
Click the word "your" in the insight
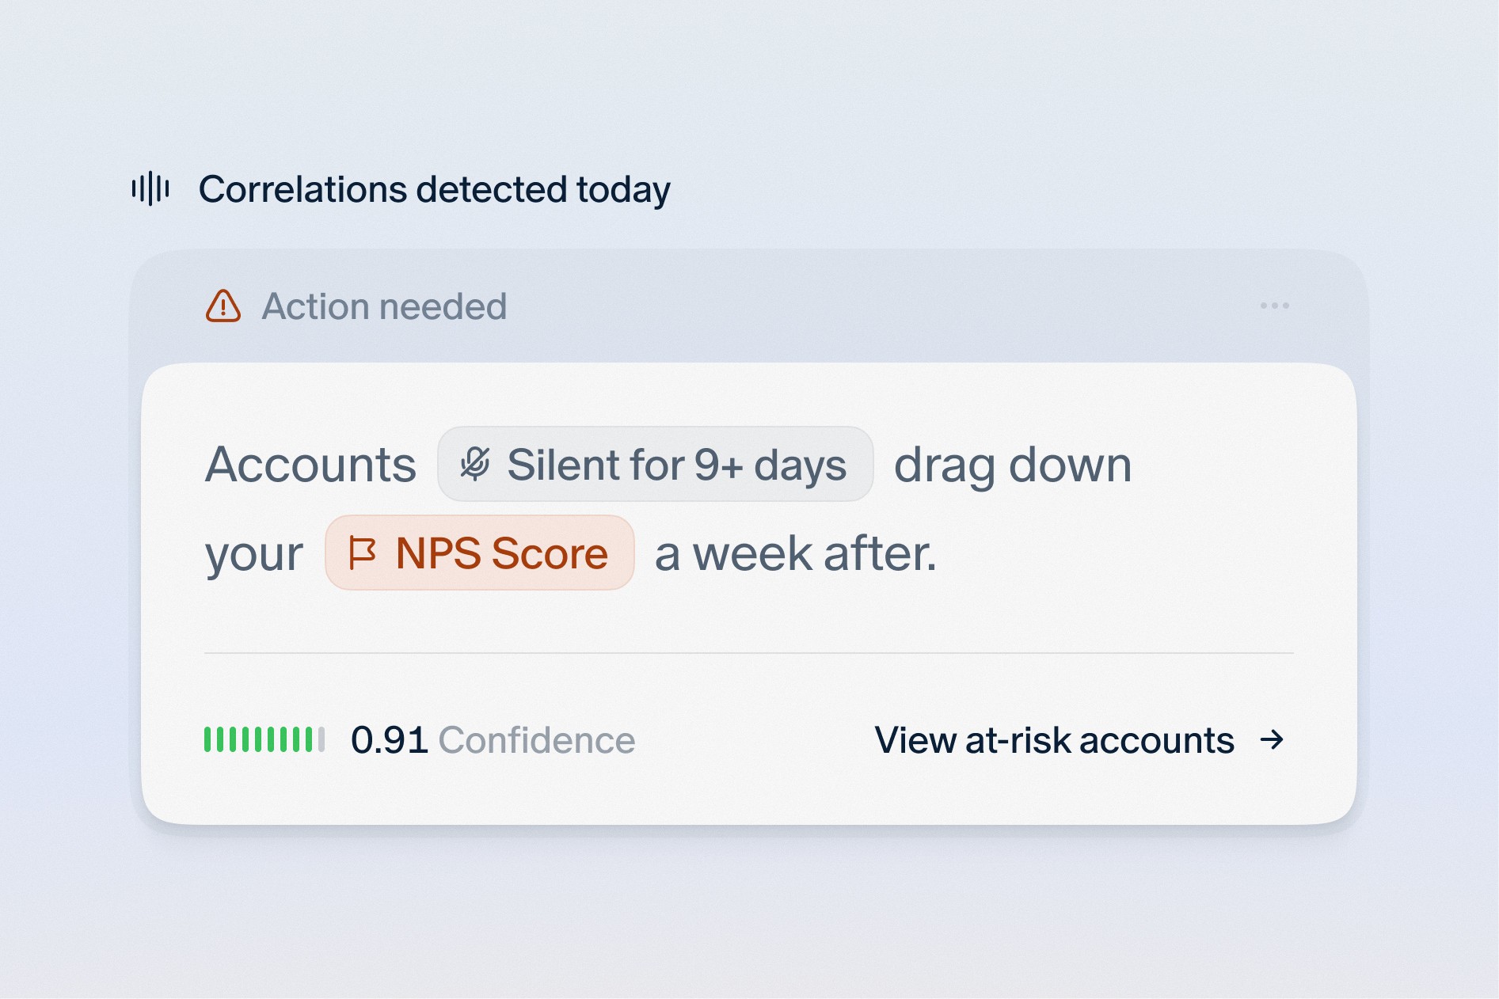point(254,553)
